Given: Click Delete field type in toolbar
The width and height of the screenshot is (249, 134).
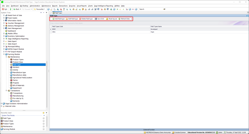Looking at the screenshot, I should (x=86, y=19).
